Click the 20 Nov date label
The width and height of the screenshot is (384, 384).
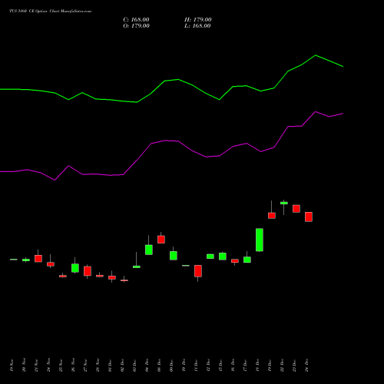(x=24, y=365)
